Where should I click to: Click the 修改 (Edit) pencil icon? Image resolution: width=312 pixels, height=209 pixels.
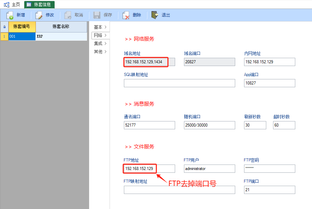pos(39,15)
